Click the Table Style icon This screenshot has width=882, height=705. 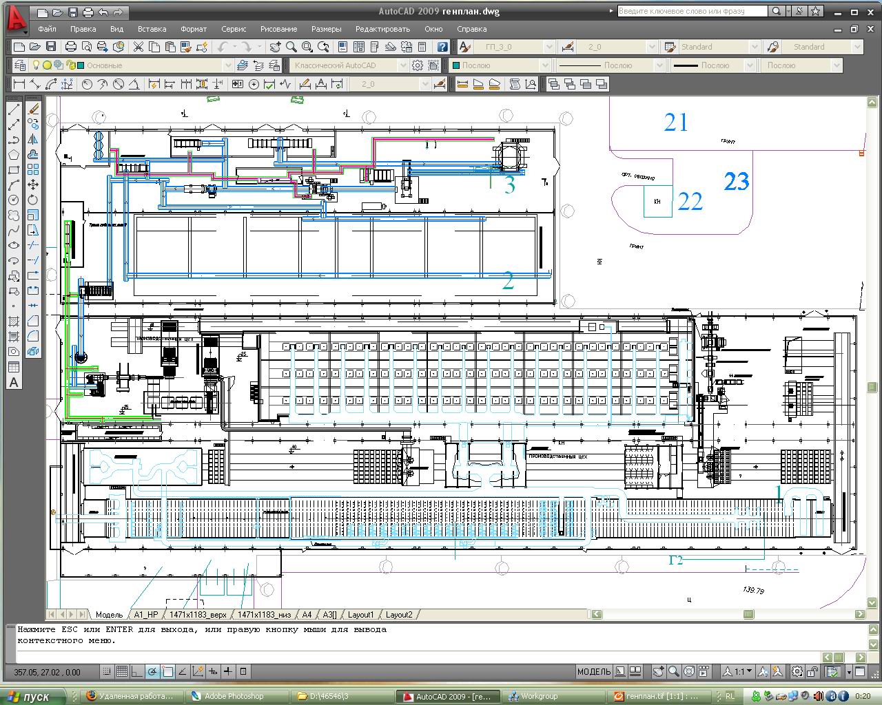point(669,47)
